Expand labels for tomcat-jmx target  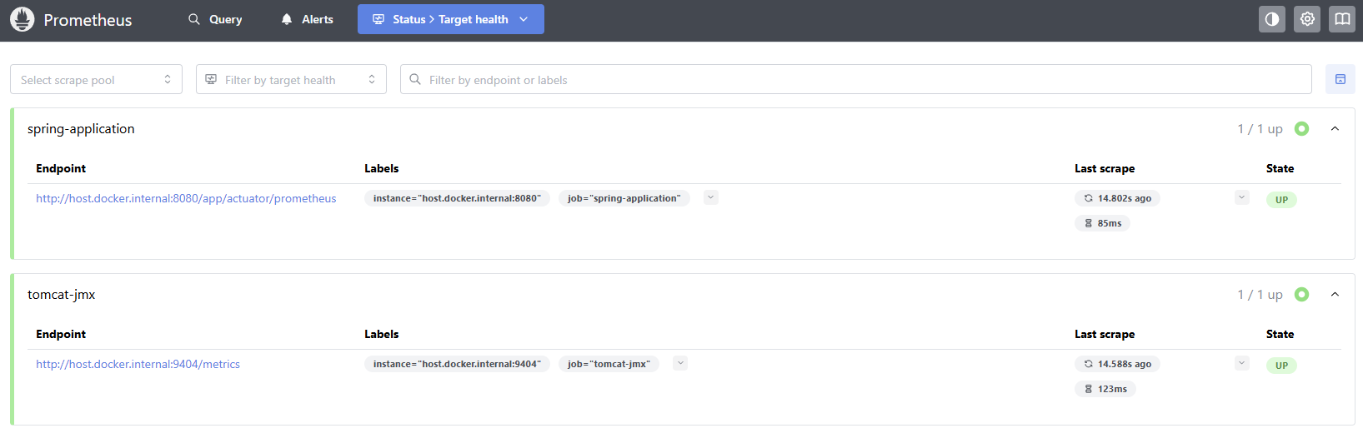click(x=680, y=363)
